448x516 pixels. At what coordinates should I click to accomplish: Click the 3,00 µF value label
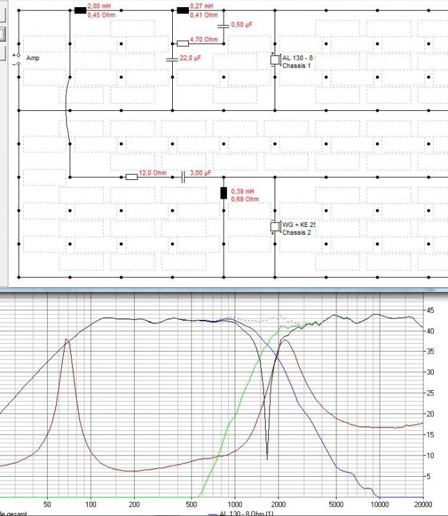pos(200,173)
